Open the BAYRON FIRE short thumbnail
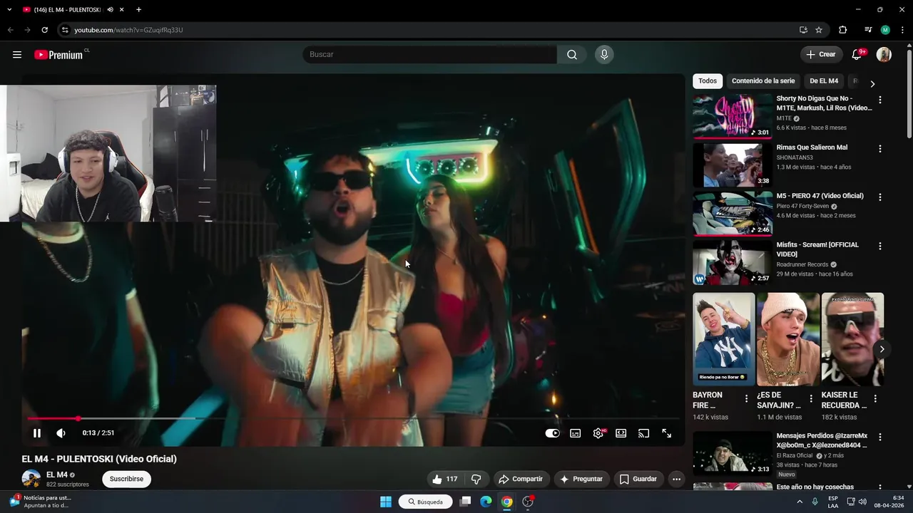913x513 pixels. pos(723,339)
